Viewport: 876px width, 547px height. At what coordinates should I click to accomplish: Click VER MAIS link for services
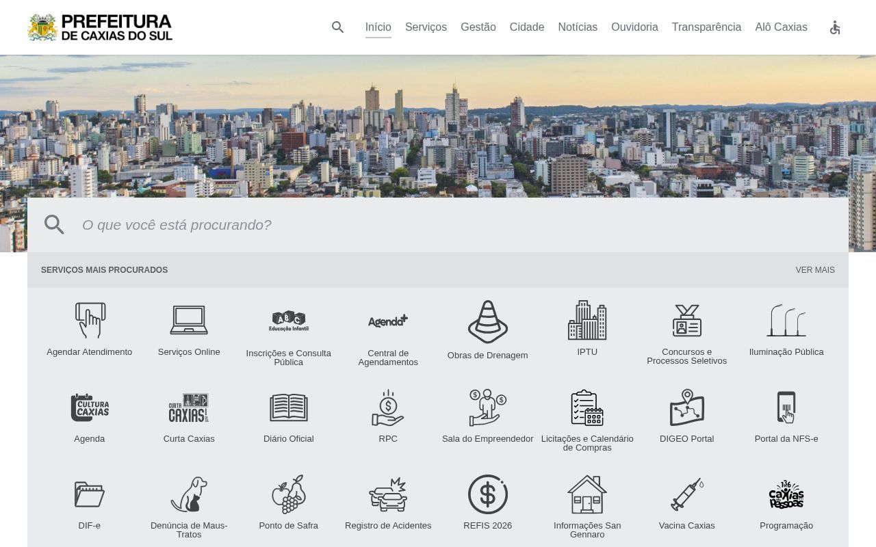[x=815, y=270]
